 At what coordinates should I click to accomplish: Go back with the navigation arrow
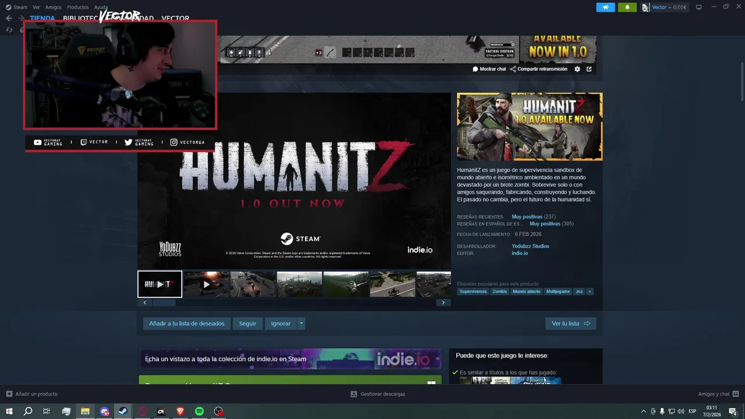point(9,18)
